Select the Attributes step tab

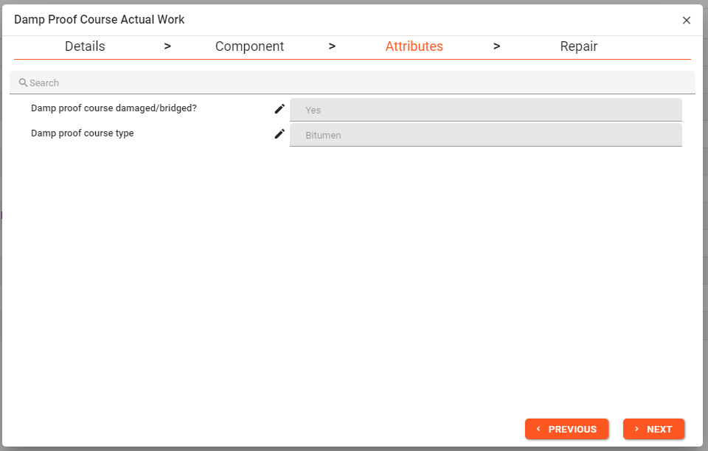(x=414, y=46)
